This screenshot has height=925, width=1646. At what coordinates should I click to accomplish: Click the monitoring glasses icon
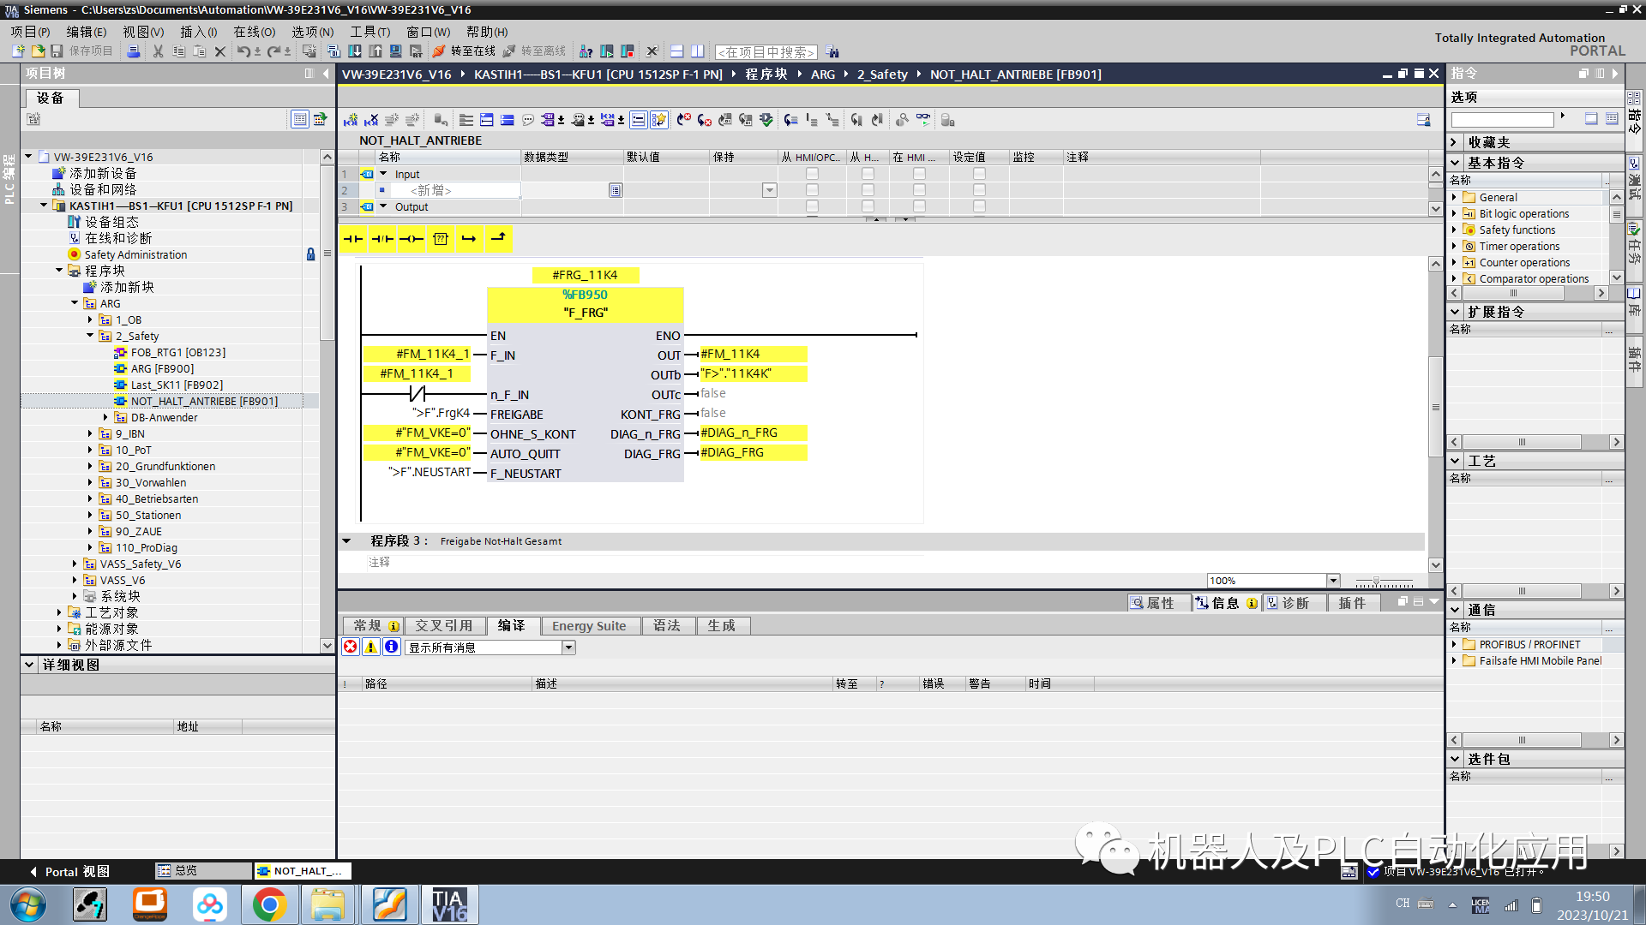(x=923, y=120)
